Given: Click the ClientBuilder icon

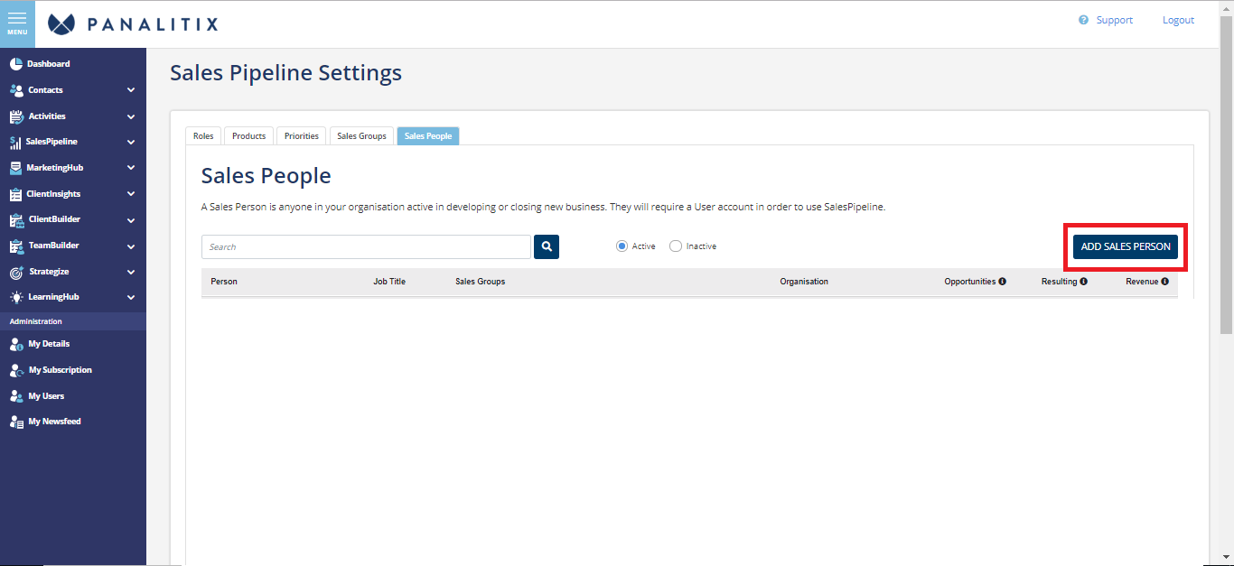Looking at the screenshot, I should click(16, 220).
